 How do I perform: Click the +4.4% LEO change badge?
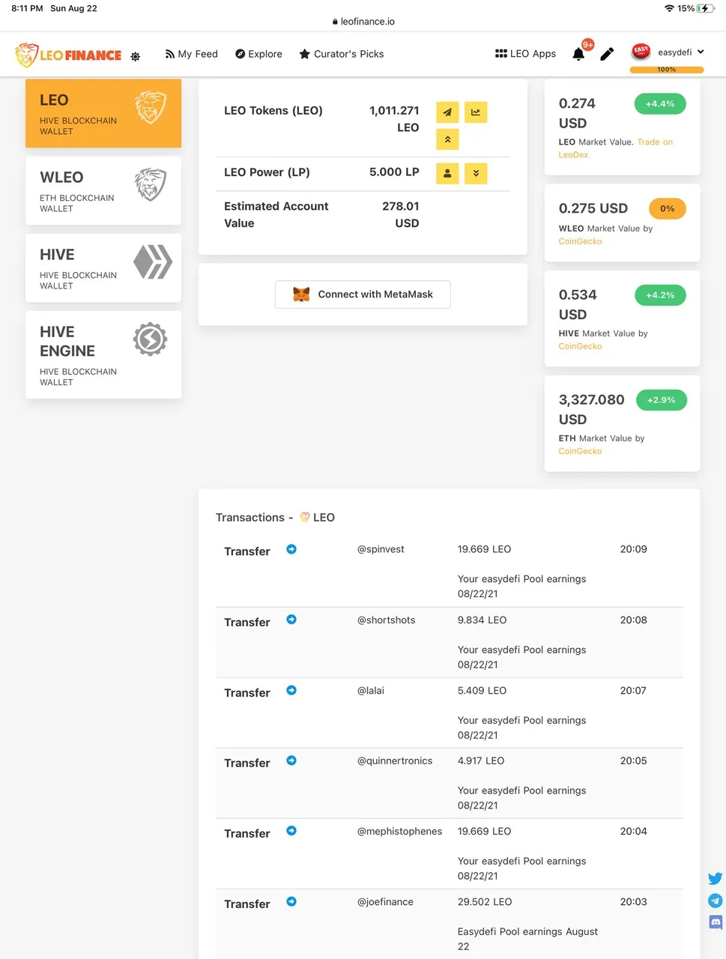point(660,104)
